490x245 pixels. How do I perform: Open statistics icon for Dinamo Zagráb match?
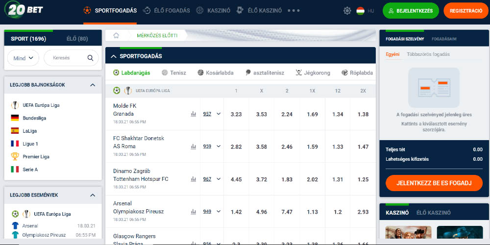click(x=194, y=179)
